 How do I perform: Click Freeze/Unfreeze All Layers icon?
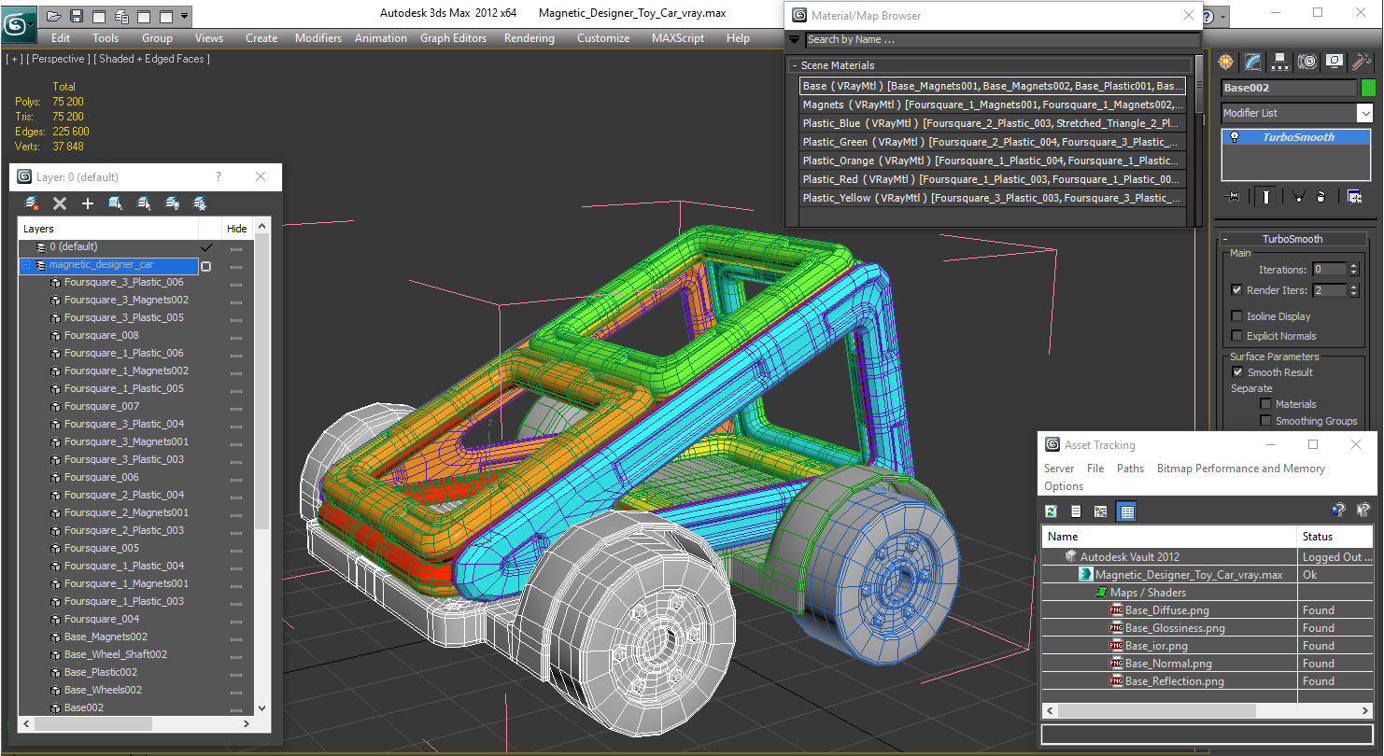coord(200,203)
